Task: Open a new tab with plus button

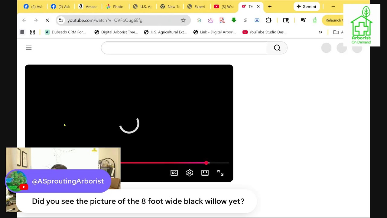Action: 270,6
